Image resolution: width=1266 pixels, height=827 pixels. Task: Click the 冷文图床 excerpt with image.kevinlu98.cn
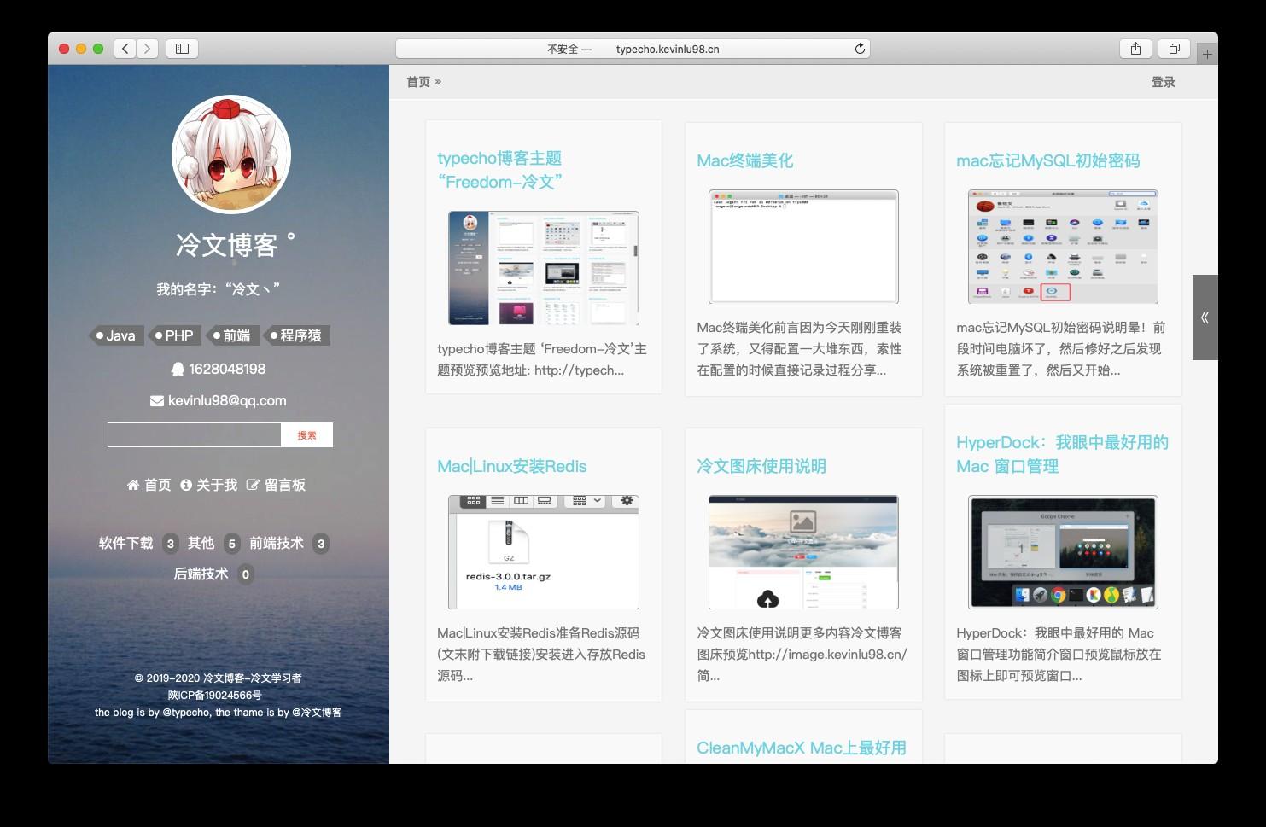802,655
